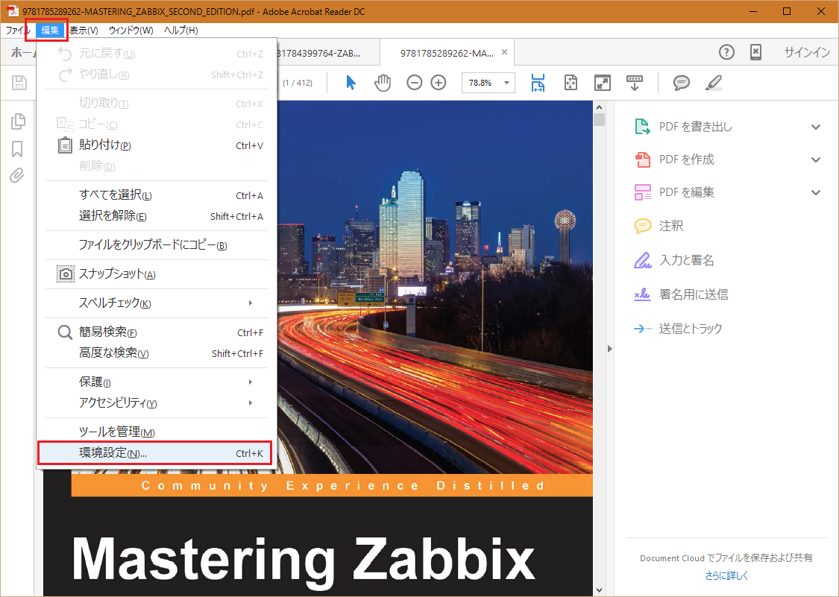839x597 pixels.
Task: Open the ファイル menu
Action: 18,30
